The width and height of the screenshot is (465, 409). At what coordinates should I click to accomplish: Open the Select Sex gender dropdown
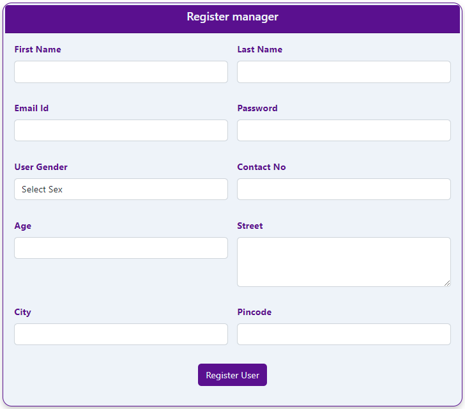click(121, 189)
